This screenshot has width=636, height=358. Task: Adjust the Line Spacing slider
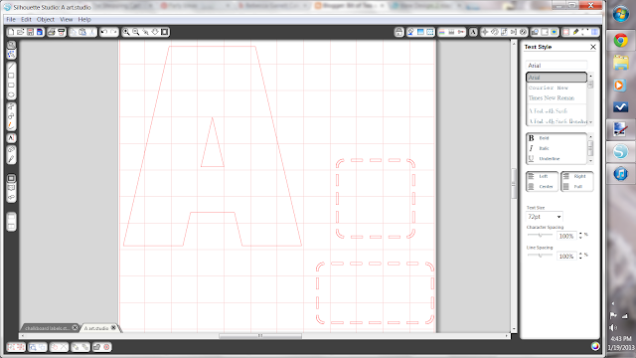540,256
